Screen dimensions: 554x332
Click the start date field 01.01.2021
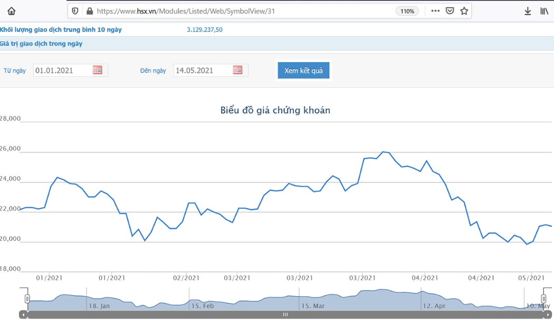(x=71, y=70)
